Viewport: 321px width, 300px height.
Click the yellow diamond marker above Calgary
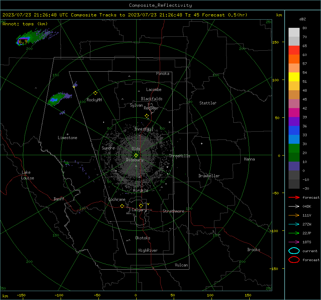coord(141,205)
